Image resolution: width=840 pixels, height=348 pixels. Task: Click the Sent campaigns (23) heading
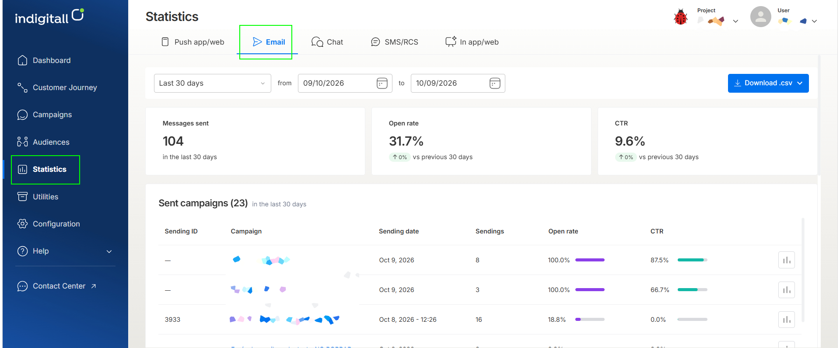(x=203, y=203)
